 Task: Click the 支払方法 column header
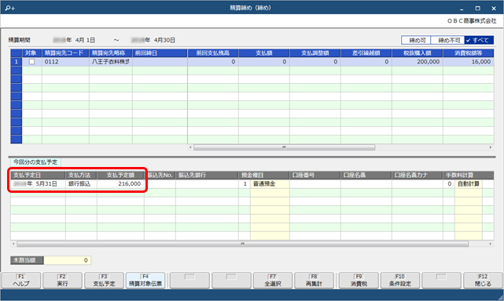pyautogui.click(x=81, y=176)
